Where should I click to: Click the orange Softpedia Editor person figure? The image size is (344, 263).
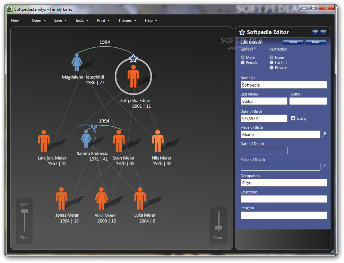click(133, 76)
